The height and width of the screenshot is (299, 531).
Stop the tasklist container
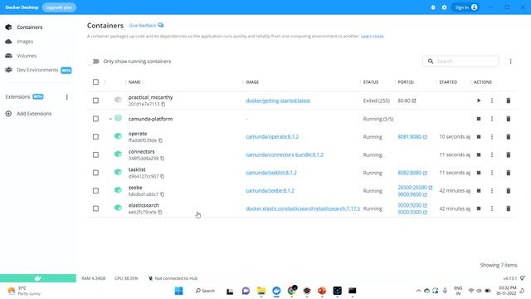coord(479,173)
